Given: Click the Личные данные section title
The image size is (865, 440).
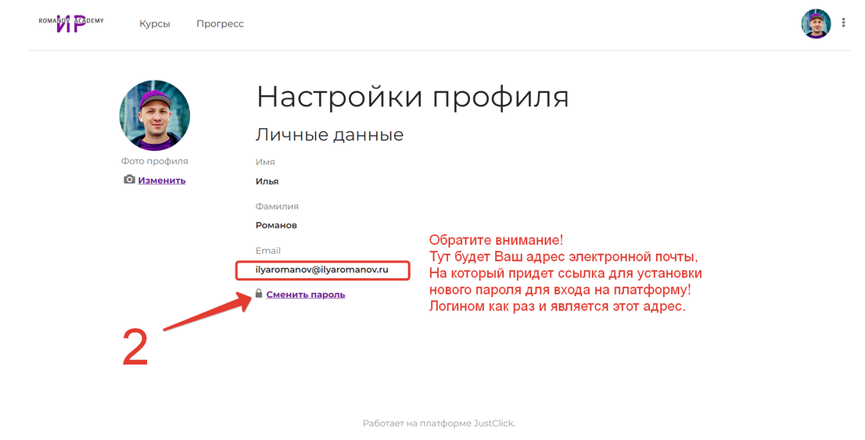Looking at the screenshot, I should tap(329, 134).
